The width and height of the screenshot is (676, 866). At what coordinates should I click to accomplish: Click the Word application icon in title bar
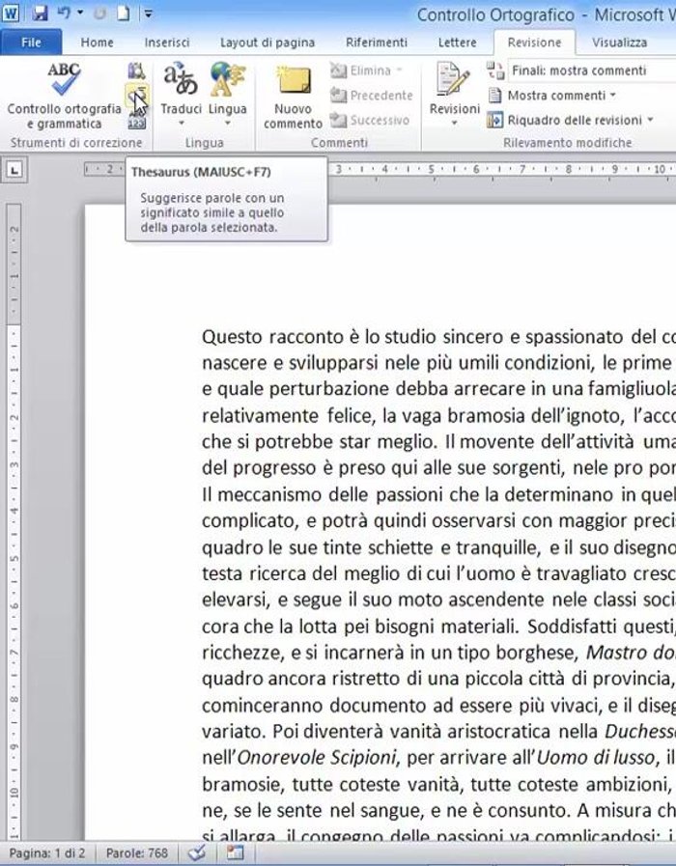11,13
